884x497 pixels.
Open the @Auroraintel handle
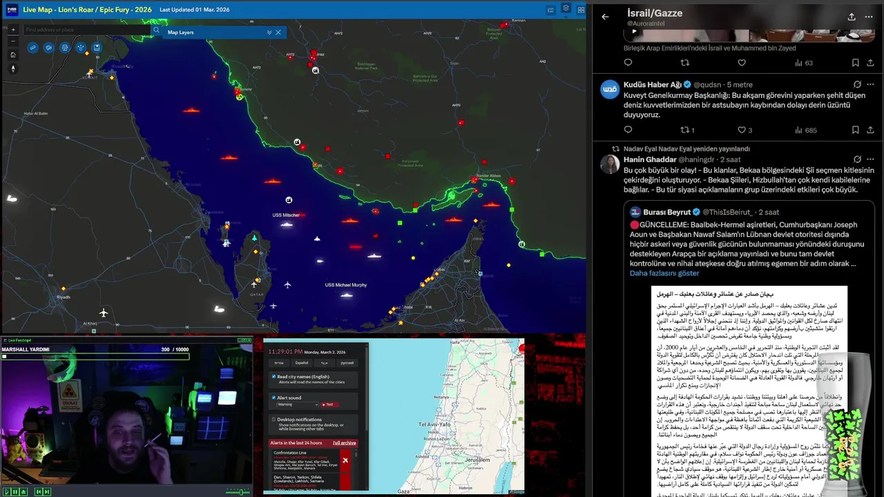(x=647, y=23)
